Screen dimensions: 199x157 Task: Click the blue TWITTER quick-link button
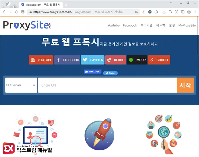tap(92, 60)
